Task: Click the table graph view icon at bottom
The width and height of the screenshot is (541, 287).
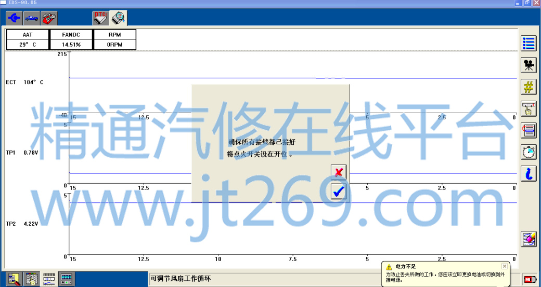Action: (49, 279)
